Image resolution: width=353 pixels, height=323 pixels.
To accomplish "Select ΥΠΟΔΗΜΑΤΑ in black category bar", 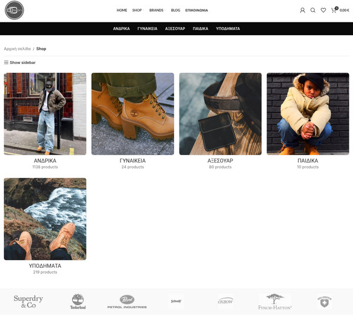I will 228,29.
